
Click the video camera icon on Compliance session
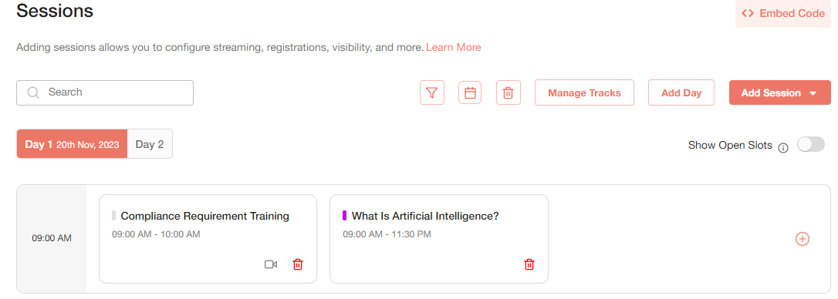point(271,264)
